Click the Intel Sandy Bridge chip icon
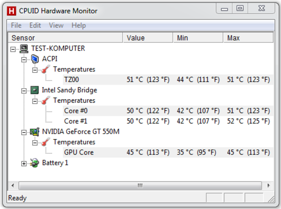Viewport: 281px width, 209px height. coord(34,90)
